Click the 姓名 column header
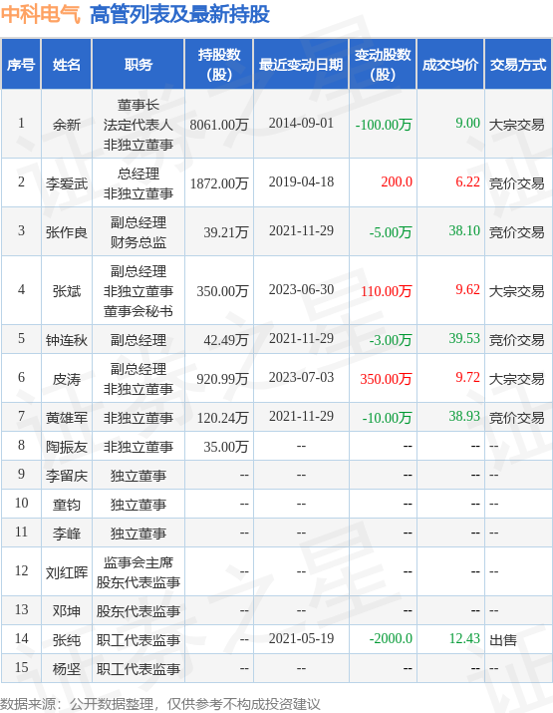 pos(67,65)
